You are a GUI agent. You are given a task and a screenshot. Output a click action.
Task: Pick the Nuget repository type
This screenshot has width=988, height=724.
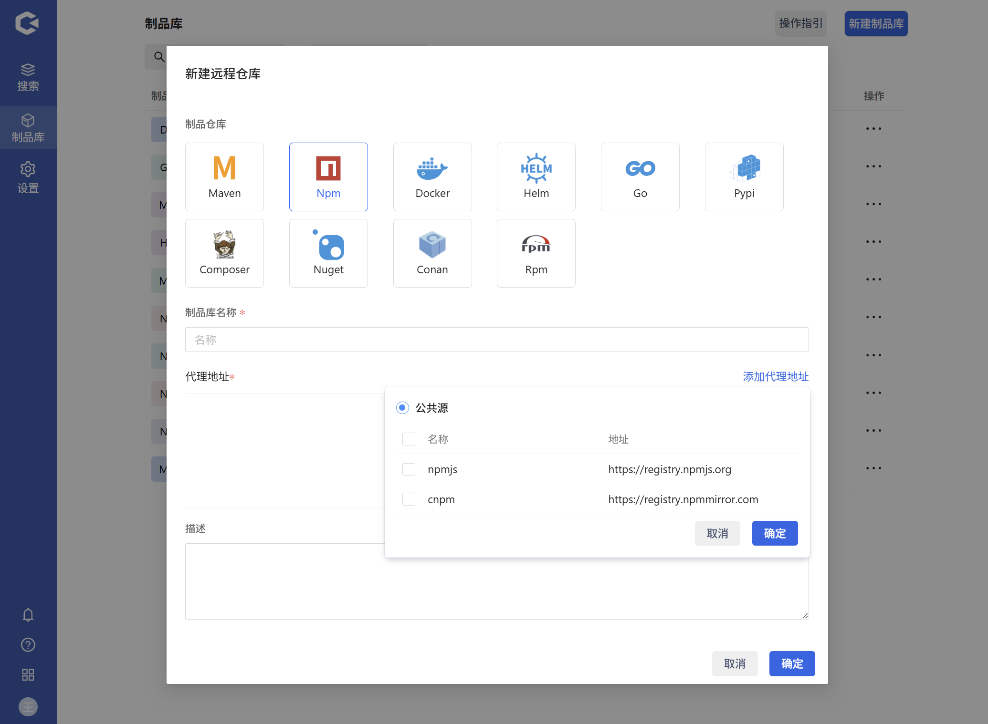[328, 253]
